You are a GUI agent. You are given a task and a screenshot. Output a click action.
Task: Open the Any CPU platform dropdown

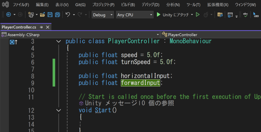tap(135, 15)
